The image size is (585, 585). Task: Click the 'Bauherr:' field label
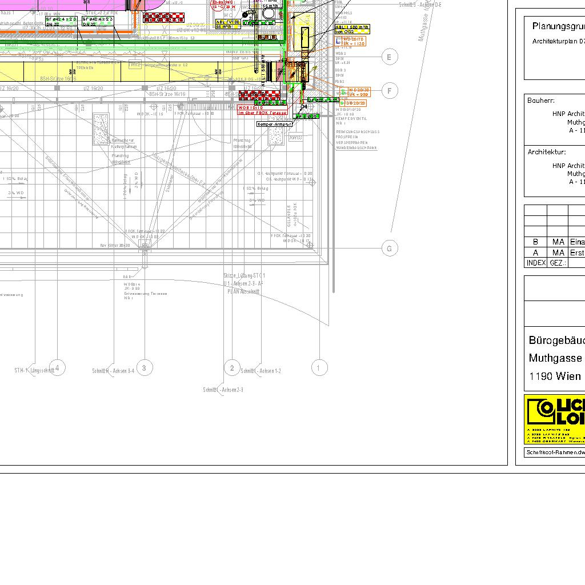(540, 101)
